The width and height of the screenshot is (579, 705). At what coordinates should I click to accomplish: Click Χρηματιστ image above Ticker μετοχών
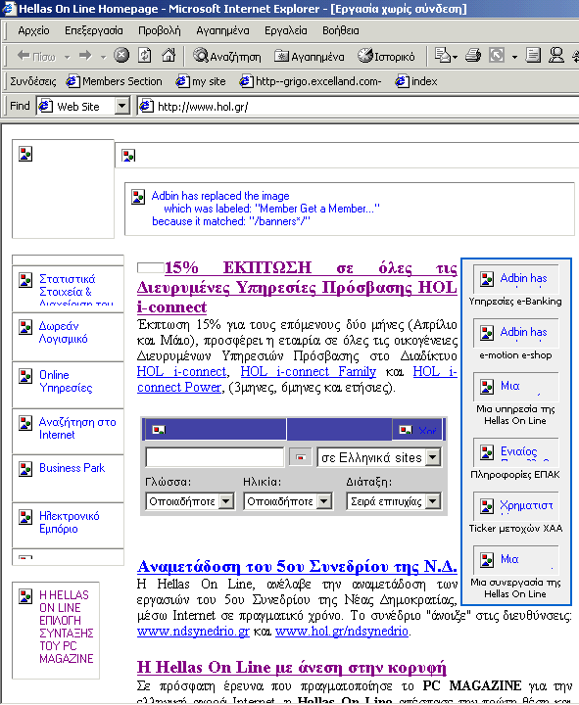coord(515,506)
